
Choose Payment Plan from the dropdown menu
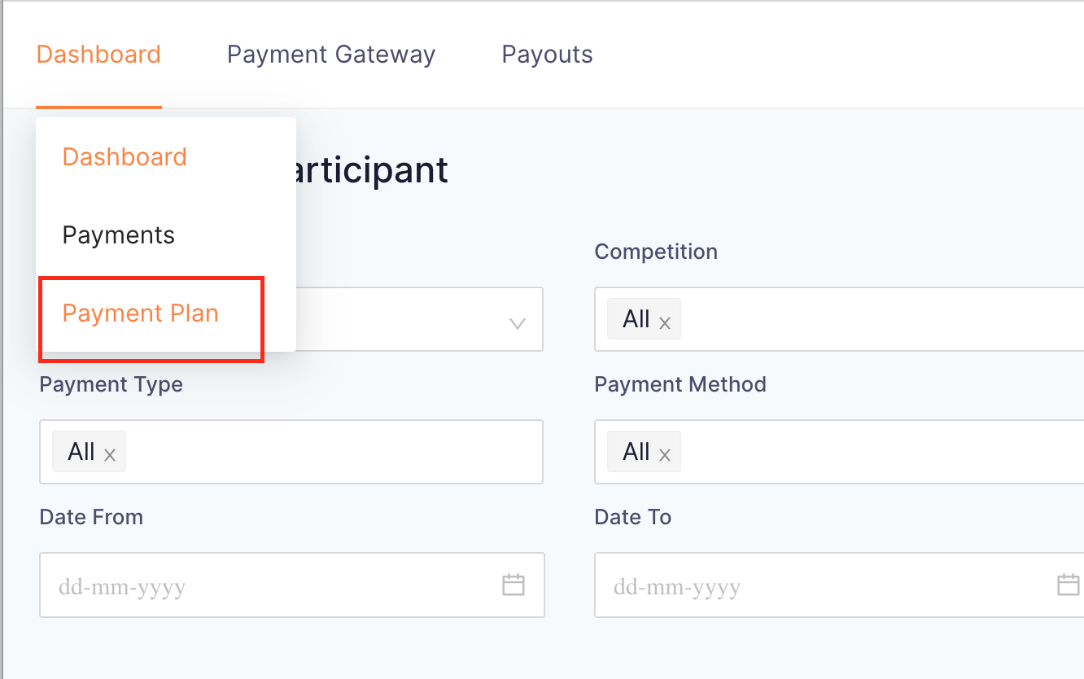click(x=141, y=313)
